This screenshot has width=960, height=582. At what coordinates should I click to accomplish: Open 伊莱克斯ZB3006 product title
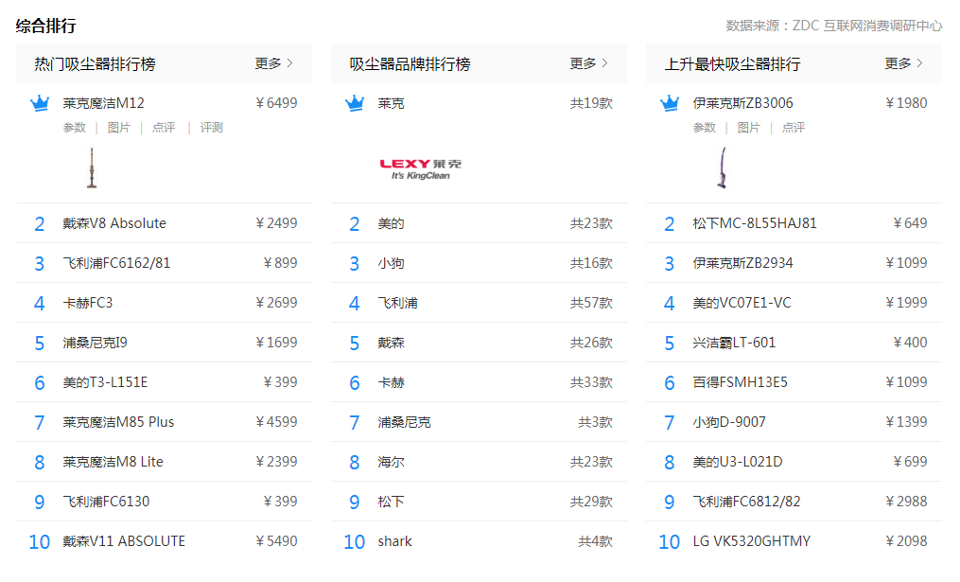(742, 103)
